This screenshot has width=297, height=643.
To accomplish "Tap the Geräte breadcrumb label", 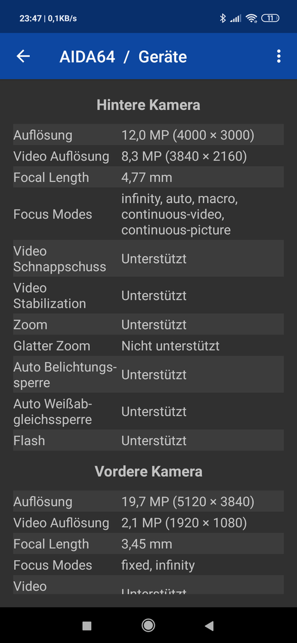I will pyautogui.click(x=162, y=57).
